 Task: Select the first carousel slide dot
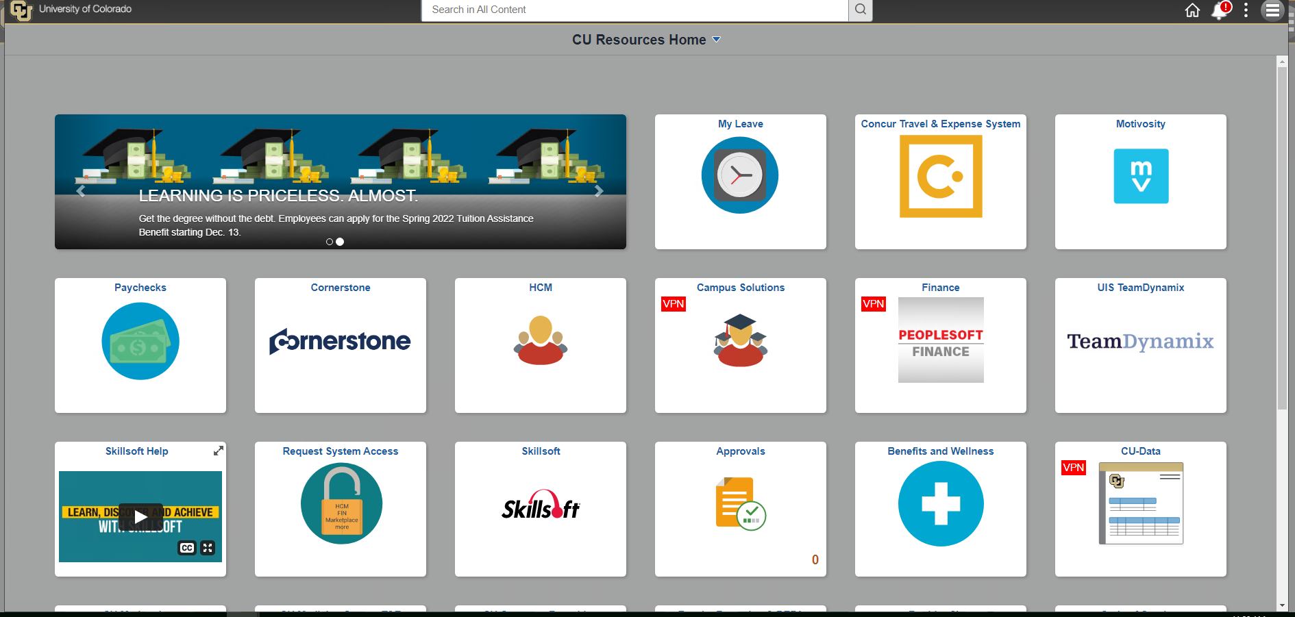[330, 242]
